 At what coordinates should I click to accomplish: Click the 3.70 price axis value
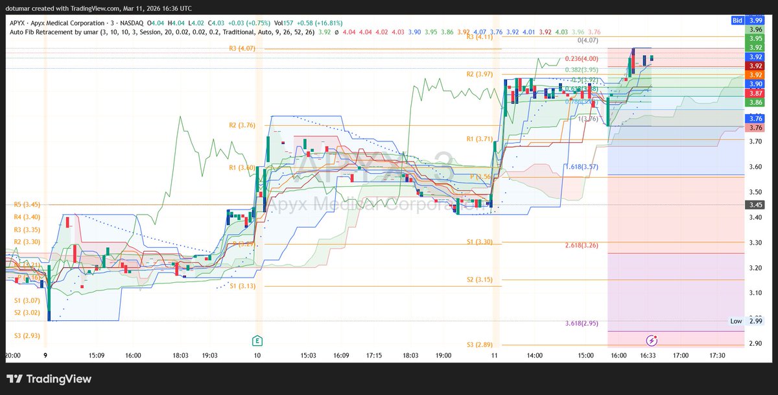[x=755, y=141]
